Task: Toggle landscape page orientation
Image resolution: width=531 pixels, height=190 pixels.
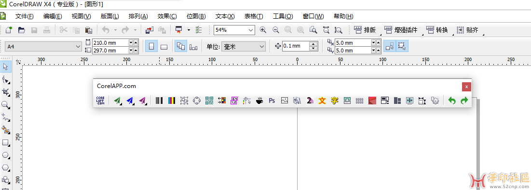Action: 164,47
